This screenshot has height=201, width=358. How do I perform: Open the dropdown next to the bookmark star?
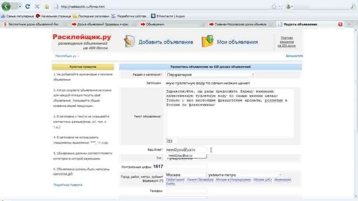(280, 7)
